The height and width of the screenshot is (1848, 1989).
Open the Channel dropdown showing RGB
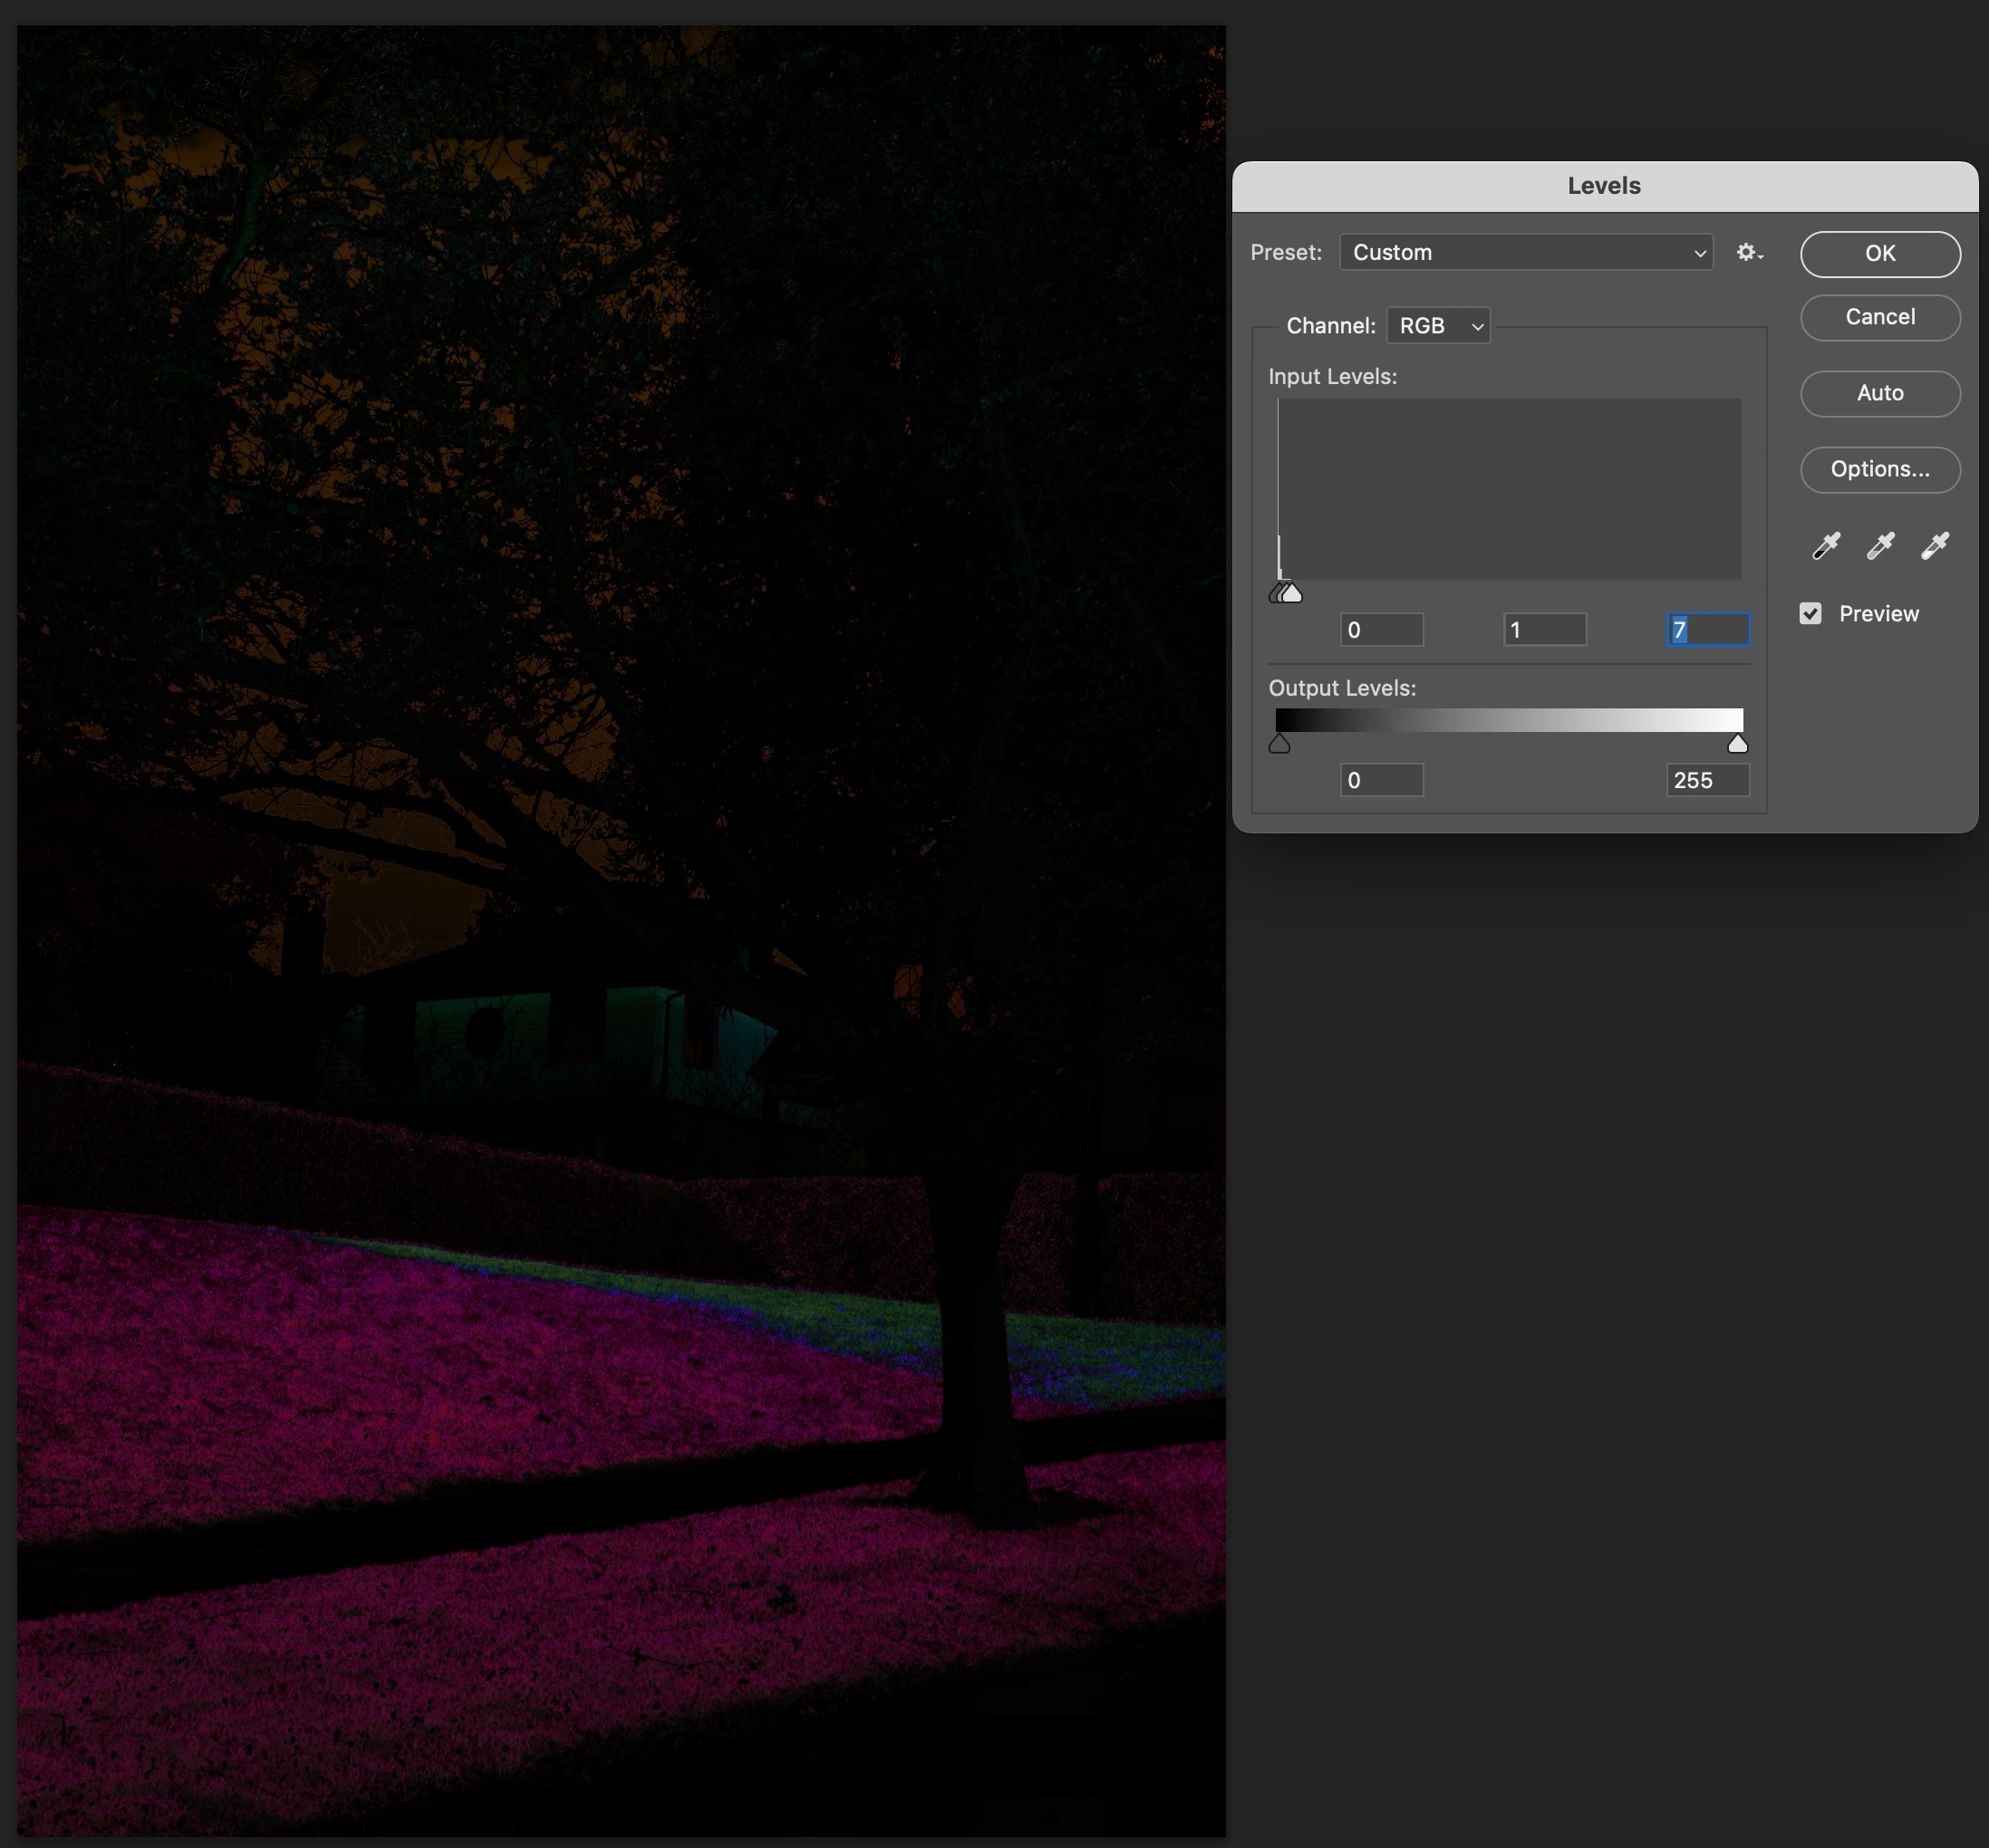tap(1438, 326)
